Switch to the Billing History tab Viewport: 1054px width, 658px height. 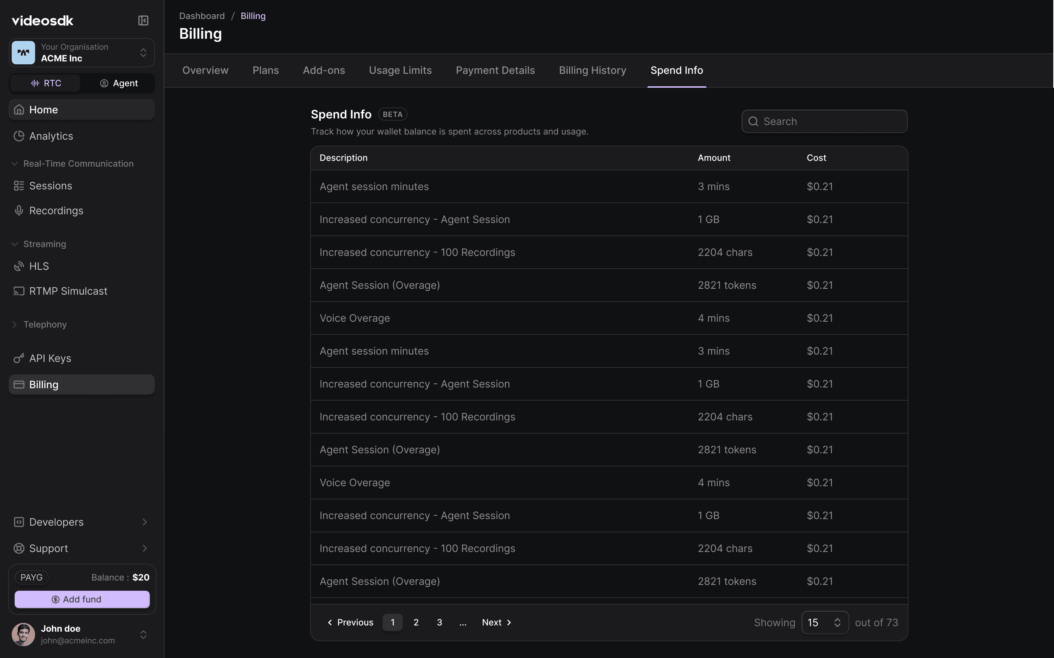pyautogui.click(x=592, y=70)
